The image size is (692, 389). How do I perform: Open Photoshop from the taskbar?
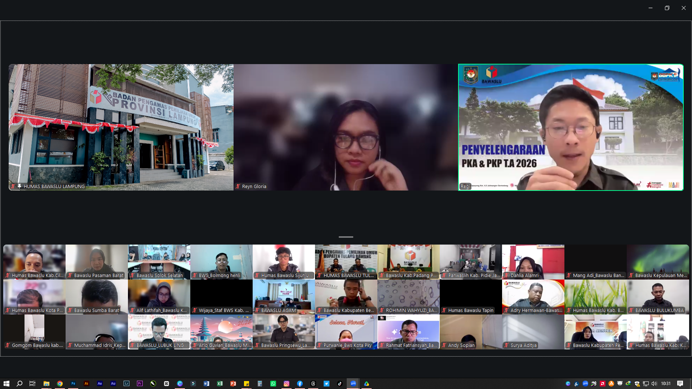click(x=73, y=384)
